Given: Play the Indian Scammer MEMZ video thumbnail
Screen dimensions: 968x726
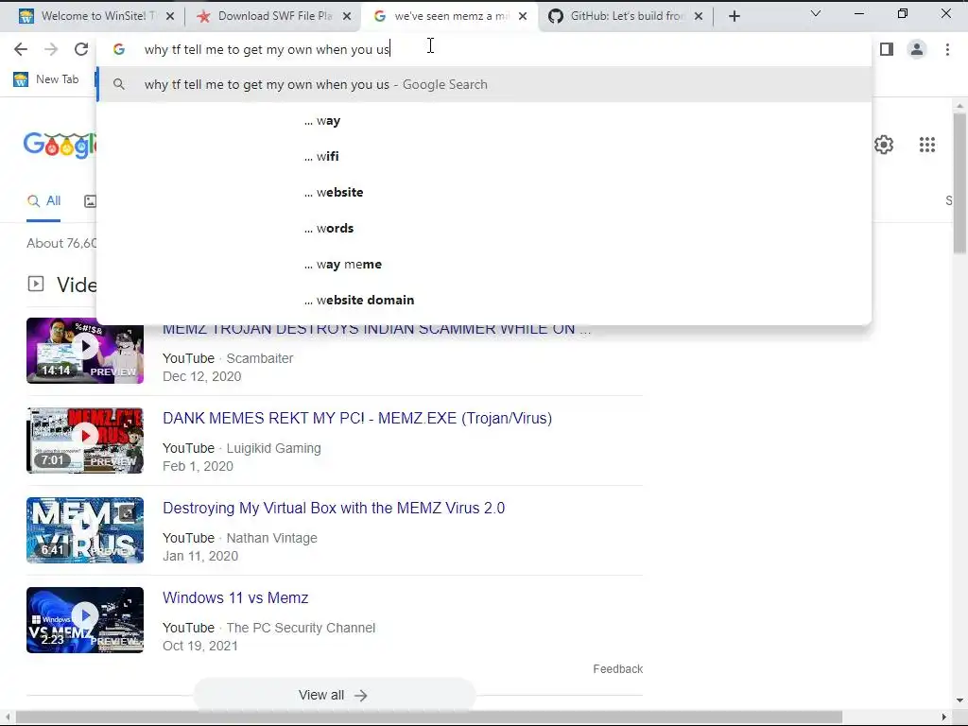Looking at the screenshot, I should point(85,351).
